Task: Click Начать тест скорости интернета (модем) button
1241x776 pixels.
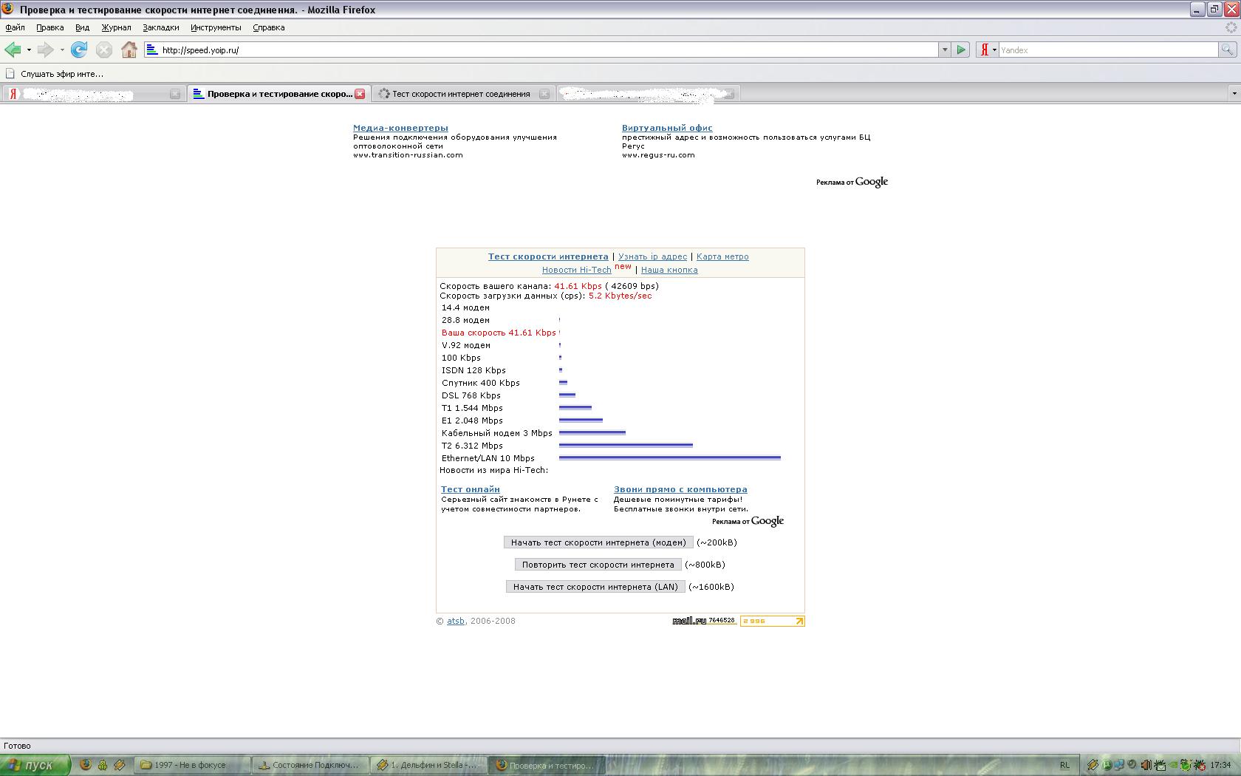Action: 598,542
